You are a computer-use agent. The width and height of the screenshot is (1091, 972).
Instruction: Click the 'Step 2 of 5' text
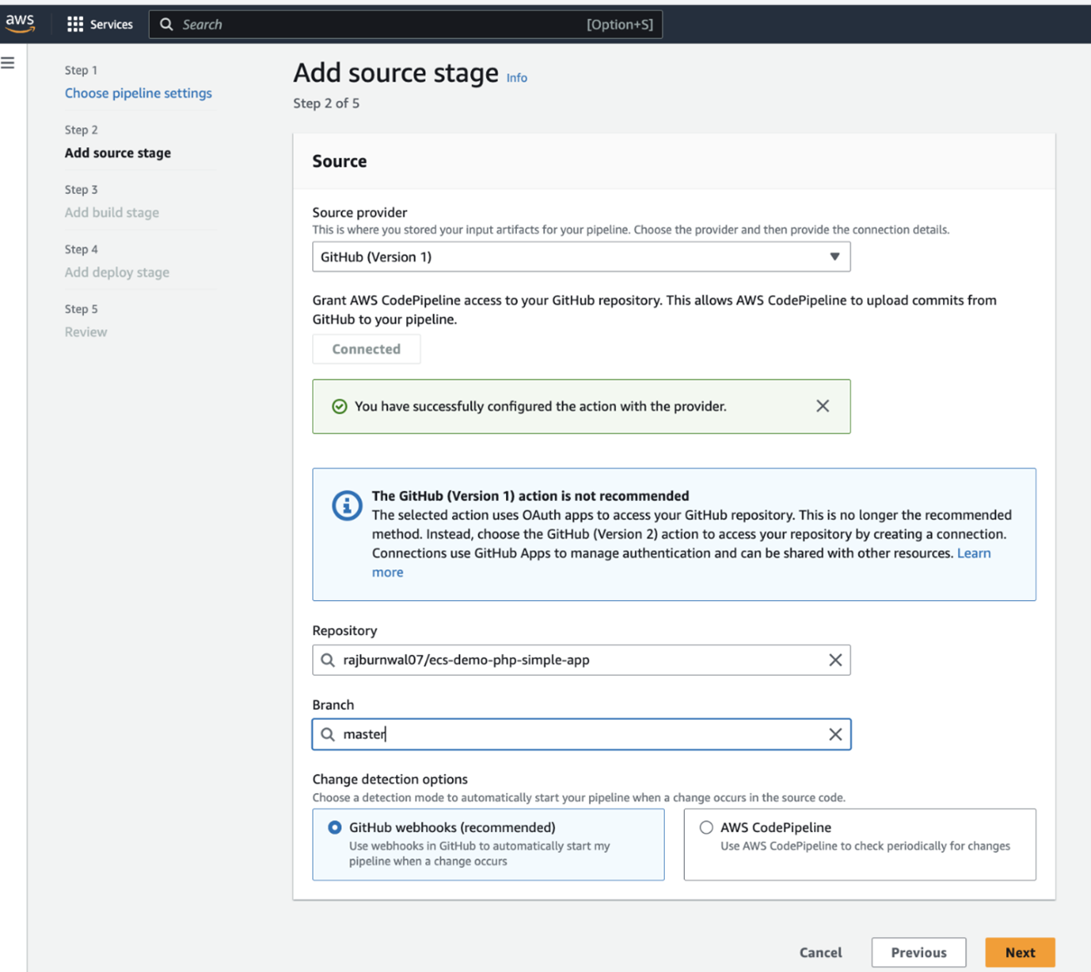[326, 103]
